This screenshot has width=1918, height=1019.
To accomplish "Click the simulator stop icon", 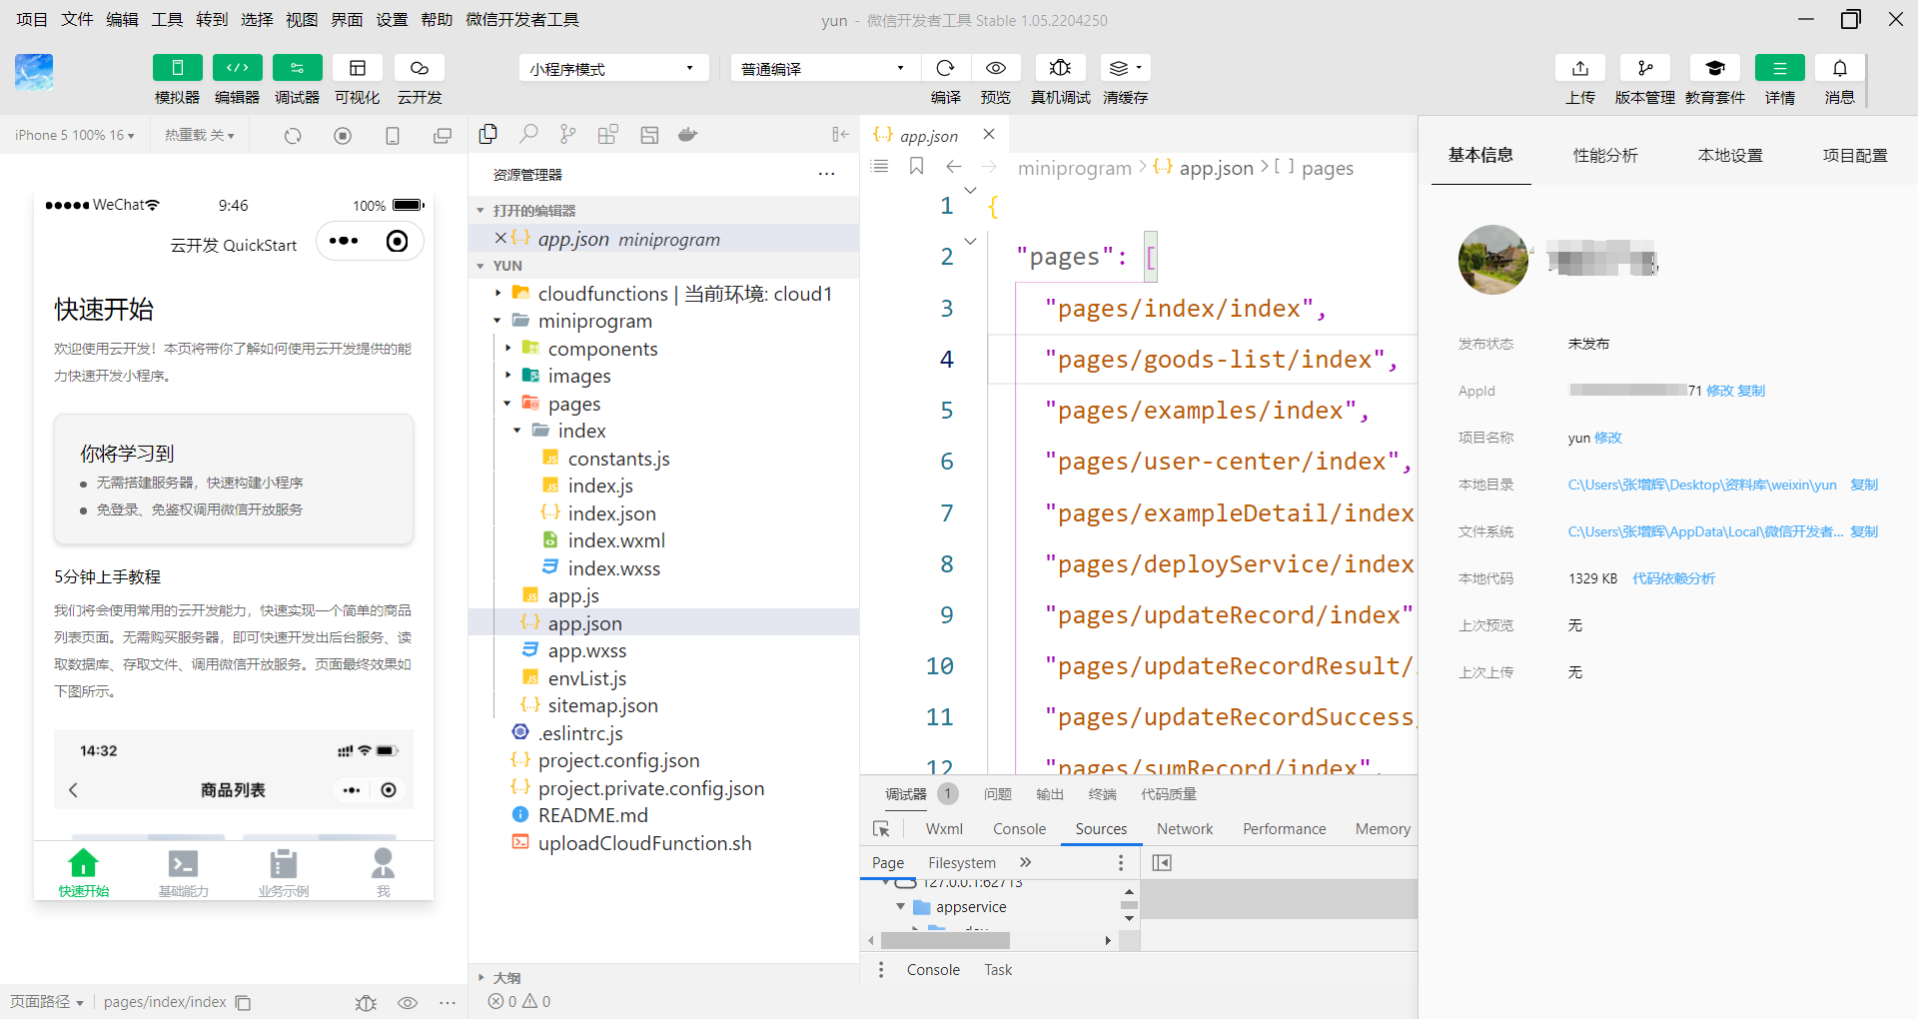I will click(343, 136).
